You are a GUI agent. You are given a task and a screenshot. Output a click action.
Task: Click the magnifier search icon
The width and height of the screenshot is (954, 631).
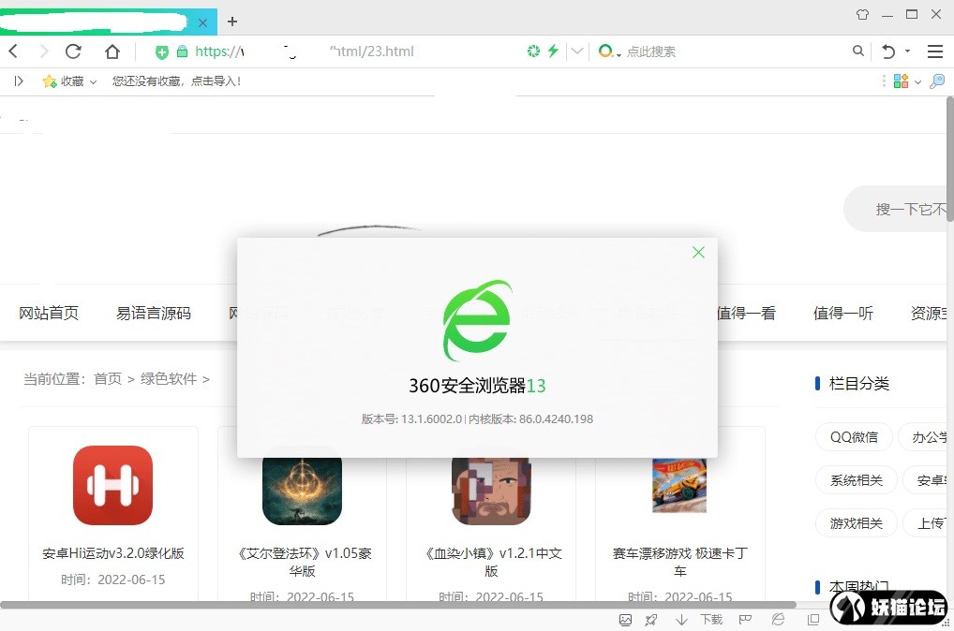857,51
